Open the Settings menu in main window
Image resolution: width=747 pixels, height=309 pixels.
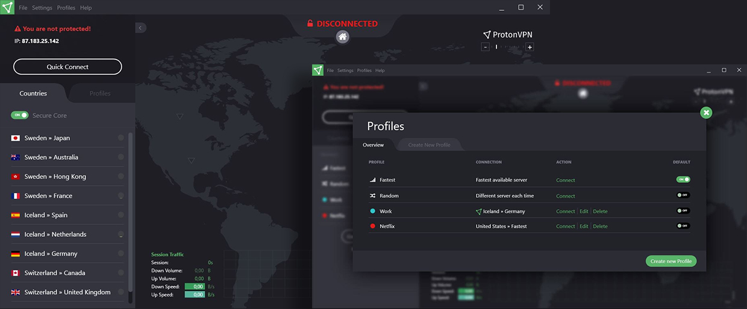tap(42, 8)
